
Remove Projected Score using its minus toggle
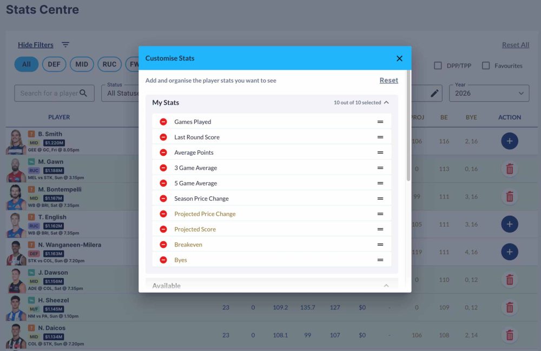[x=163, y=229]
